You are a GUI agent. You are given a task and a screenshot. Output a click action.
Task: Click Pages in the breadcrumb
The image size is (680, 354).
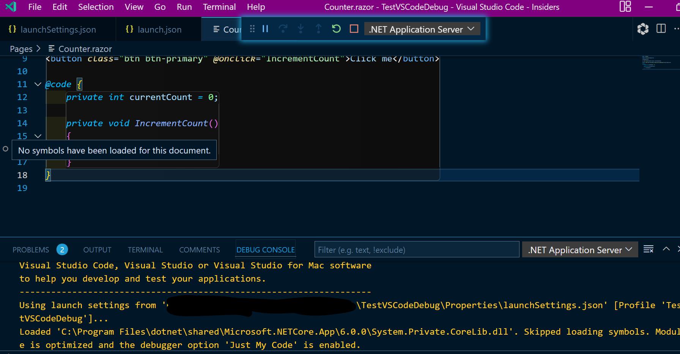point(21,49)
